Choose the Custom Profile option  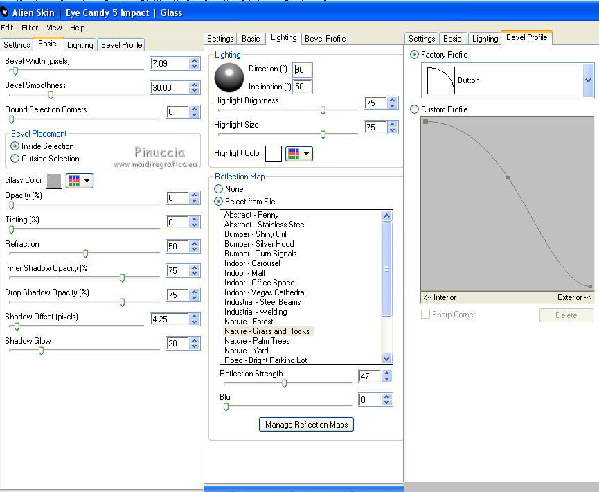[x=415, y=109]
